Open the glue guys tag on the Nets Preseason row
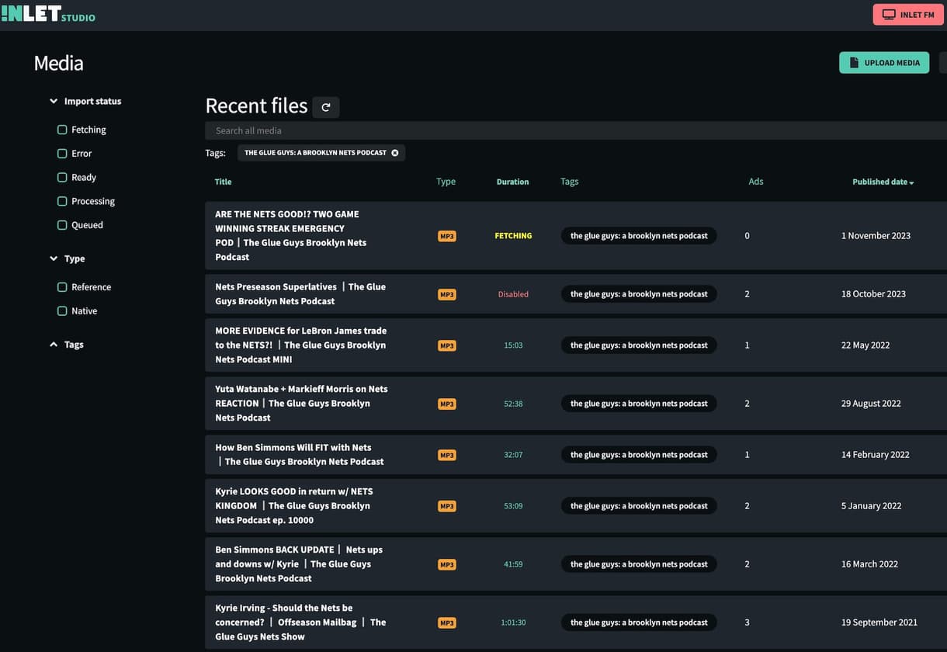The image size is (947, 652). click(x=638, y=294)
